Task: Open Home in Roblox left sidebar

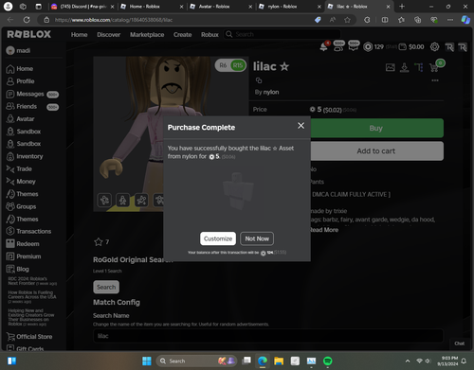Action: 20,69
